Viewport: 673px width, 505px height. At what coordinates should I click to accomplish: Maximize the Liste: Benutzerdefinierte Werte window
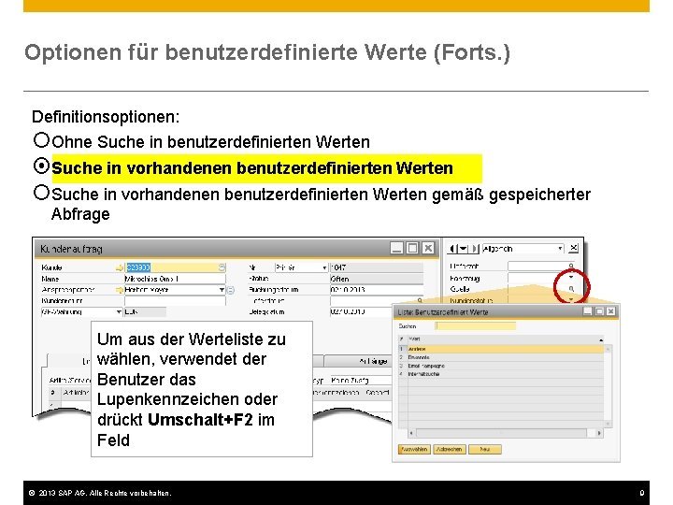pyautogui.click(x=599, y=311)
